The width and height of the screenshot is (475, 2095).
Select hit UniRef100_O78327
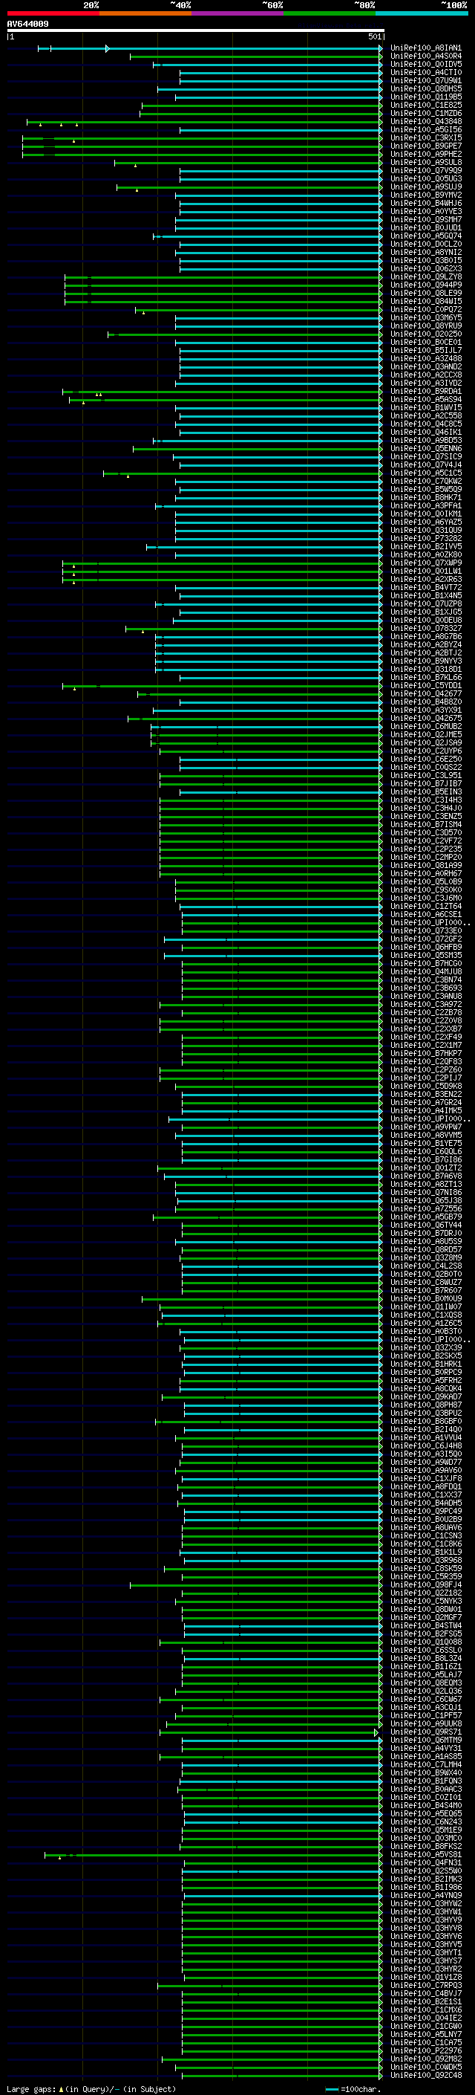426,628
